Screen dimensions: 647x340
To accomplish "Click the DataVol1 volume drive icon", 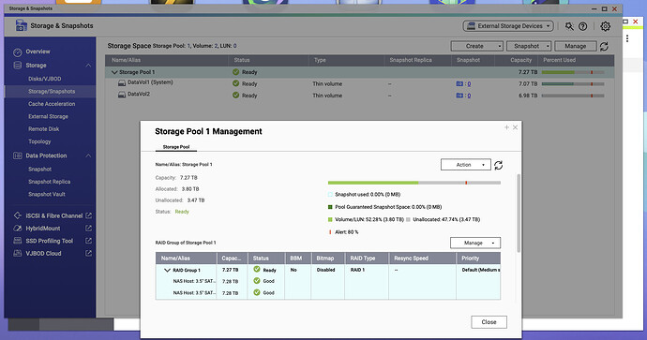I will [x=121, y=83].
